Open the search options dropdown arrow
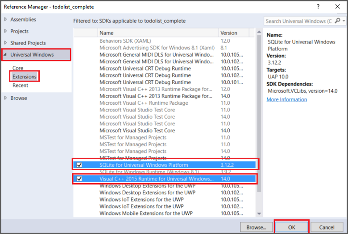This screenshot has width=348, height=234. pyautogui.click(x=344, y=21)
